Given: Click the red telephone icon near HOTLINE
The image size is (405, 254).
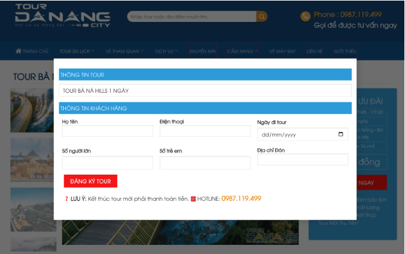Looking at the screenshot, I should (193, 199).
